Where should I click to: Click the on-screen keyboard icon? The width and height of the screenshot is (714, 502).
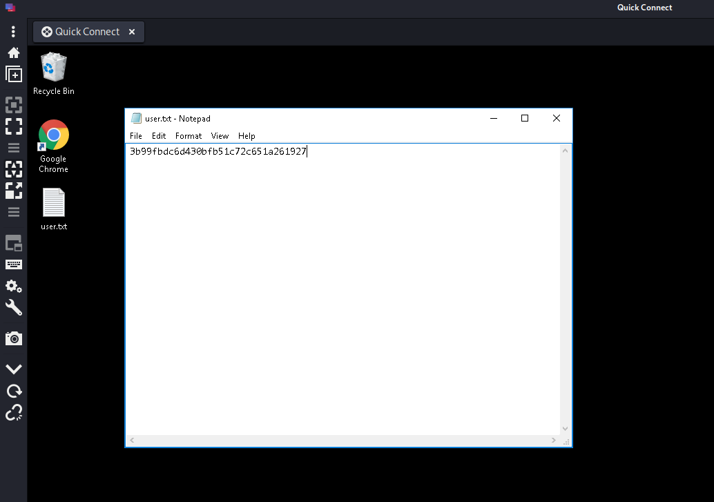point(14,264)
